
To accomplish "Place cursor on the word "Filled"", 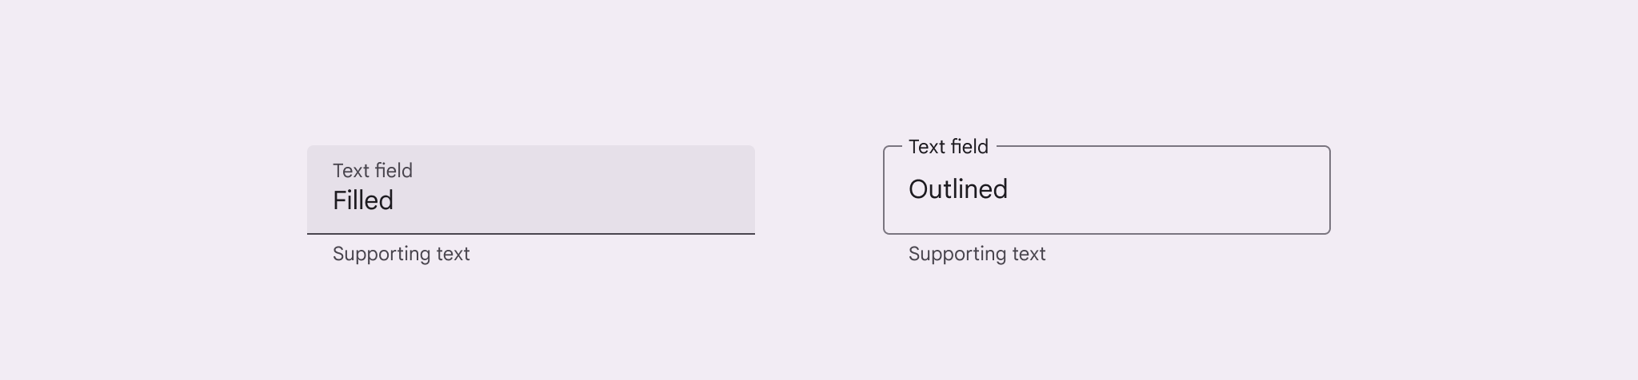I will click(x=363, y=200).
